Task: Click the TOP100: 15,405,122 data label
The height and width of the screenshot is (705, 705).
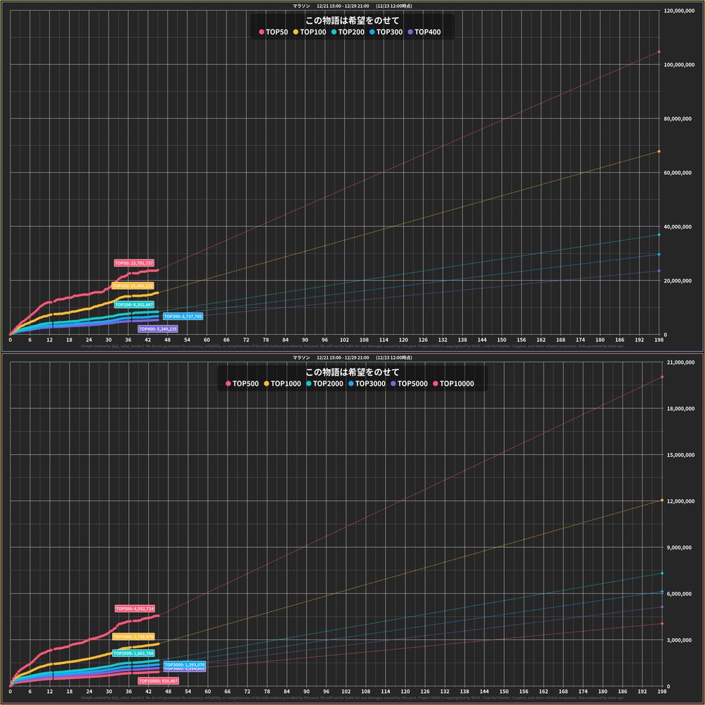Action: point(133,286)
